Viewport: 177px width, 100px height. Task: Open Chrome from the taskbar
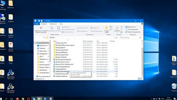coord(23,99)
